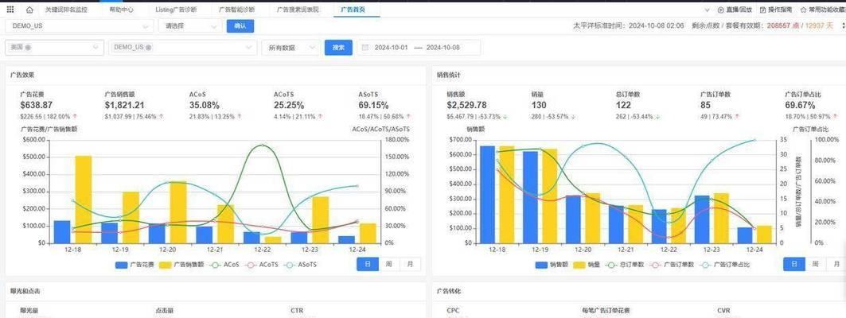Click 12-18 blue 销售额 bar in 销售统计
Viewport: 846px width, 318px height.
coord(487,194)
